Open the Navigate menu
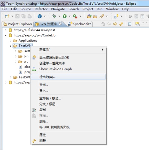The width and height of the screenshot is (149, 150). (x=58, y=9)
